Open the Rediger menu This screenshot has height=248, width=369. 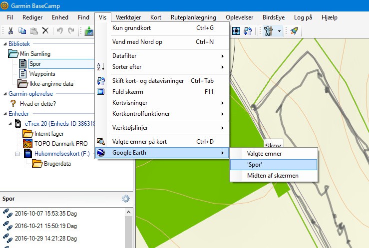(x=32, y=17)
